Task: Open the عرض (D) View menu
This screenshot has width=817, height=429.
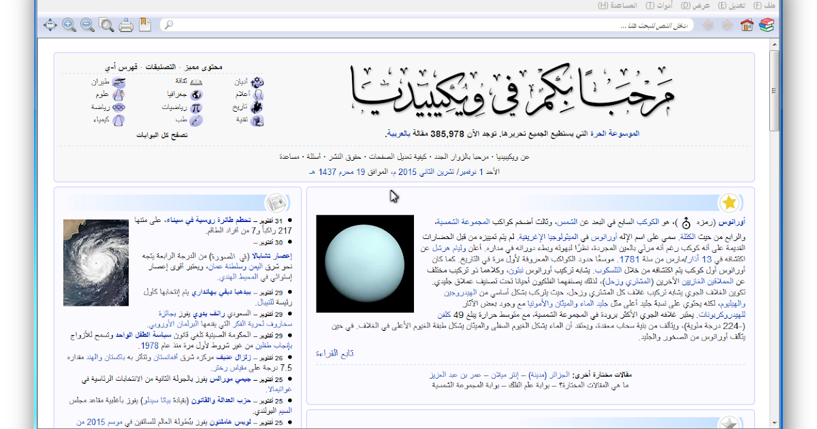Action: coord(696,5)
